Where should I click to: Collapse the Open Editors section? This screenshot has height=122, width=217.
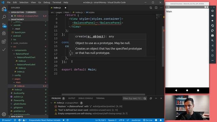28,12
